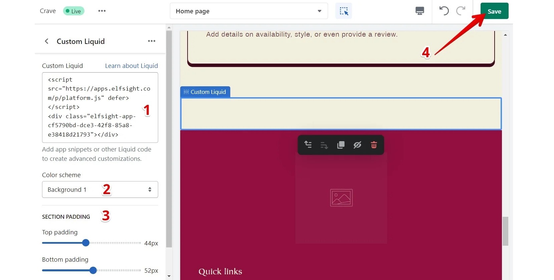The image size is (554, 280).
Task: Undo the last change
Action: pos(444,11)
